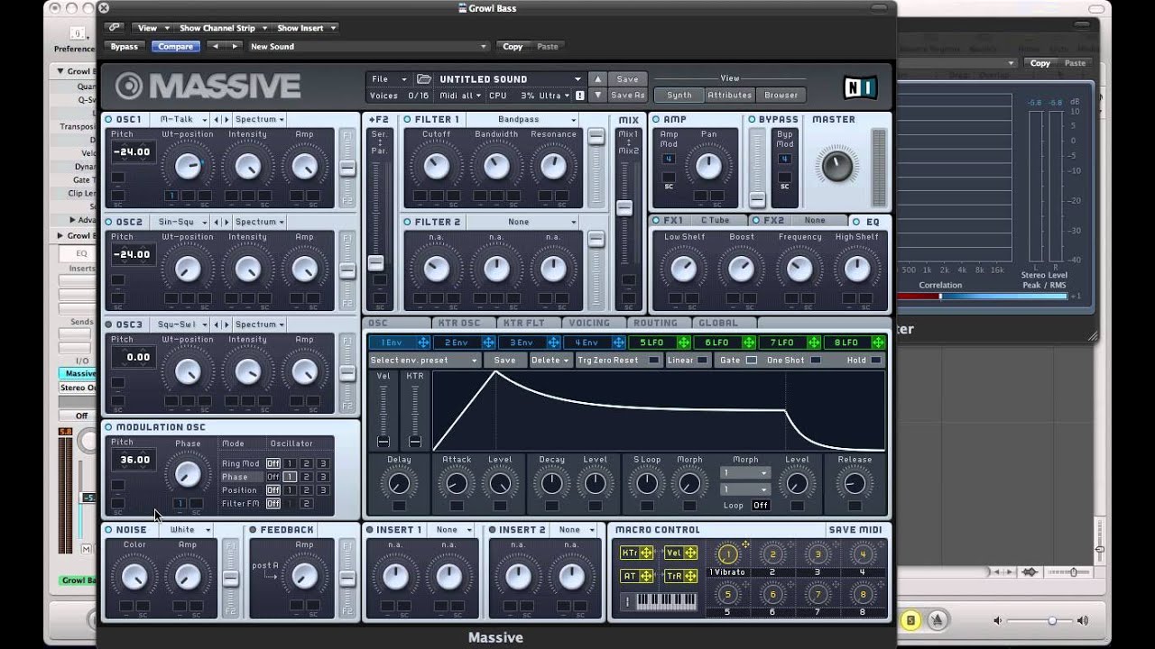
Task: Click the up arrow next to preset name
Action: [597, 79]
